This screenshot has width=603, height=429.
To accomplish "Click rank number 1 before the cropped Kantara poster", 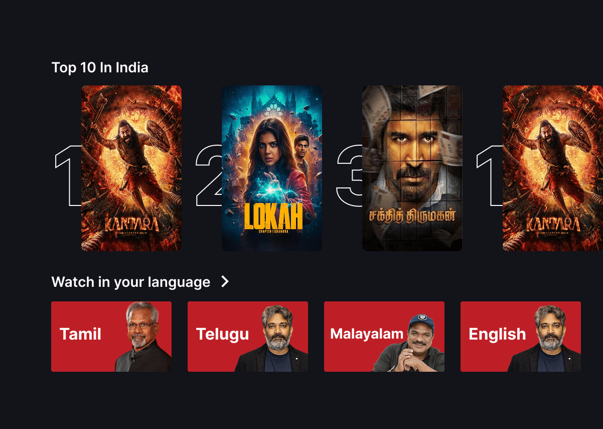I will (489, 176).
